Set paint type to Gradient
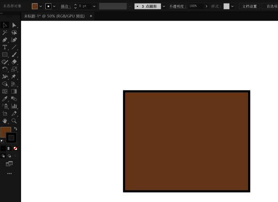278x202 pixels. point(9,148)
